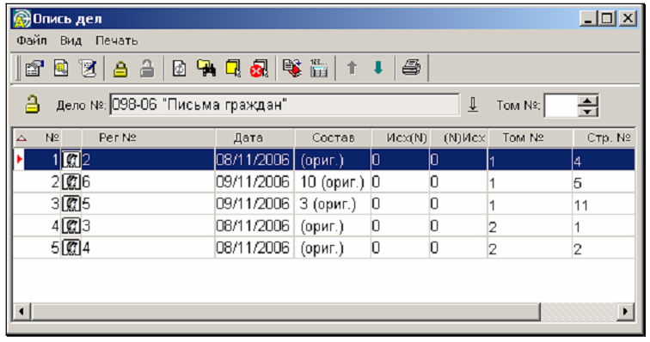Select cell "3 (ориг.)" in row 3
Screen dimensions: 650x342
[333, 205]
